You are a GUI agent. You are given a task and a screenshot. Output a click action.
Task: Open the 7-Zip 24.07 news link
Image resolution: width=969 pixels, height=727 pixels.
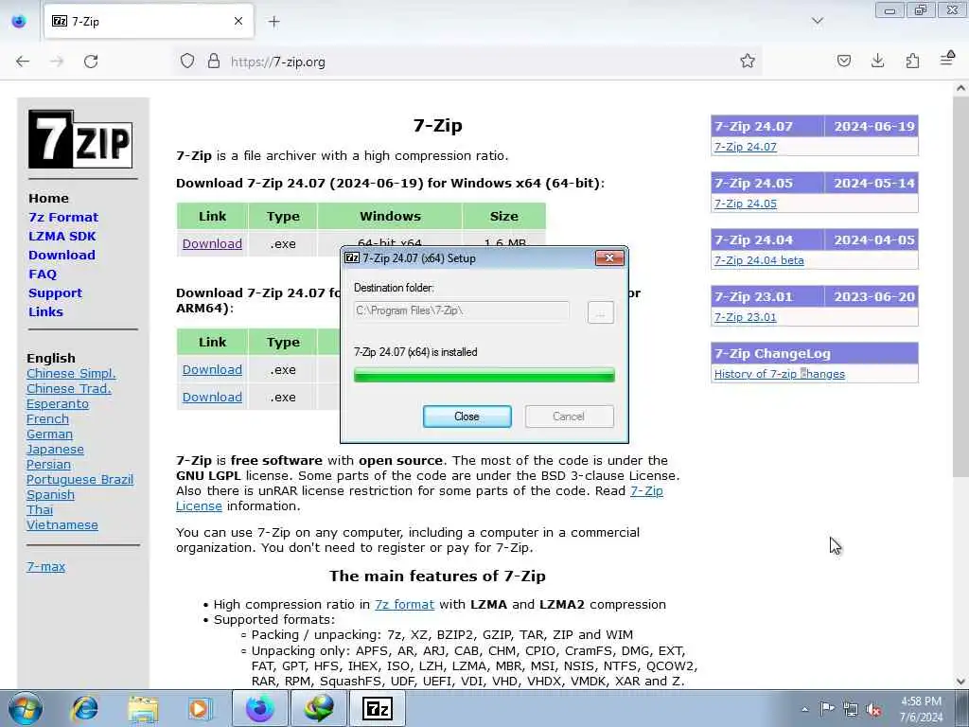pyautogui.click(x=746, y=147)
